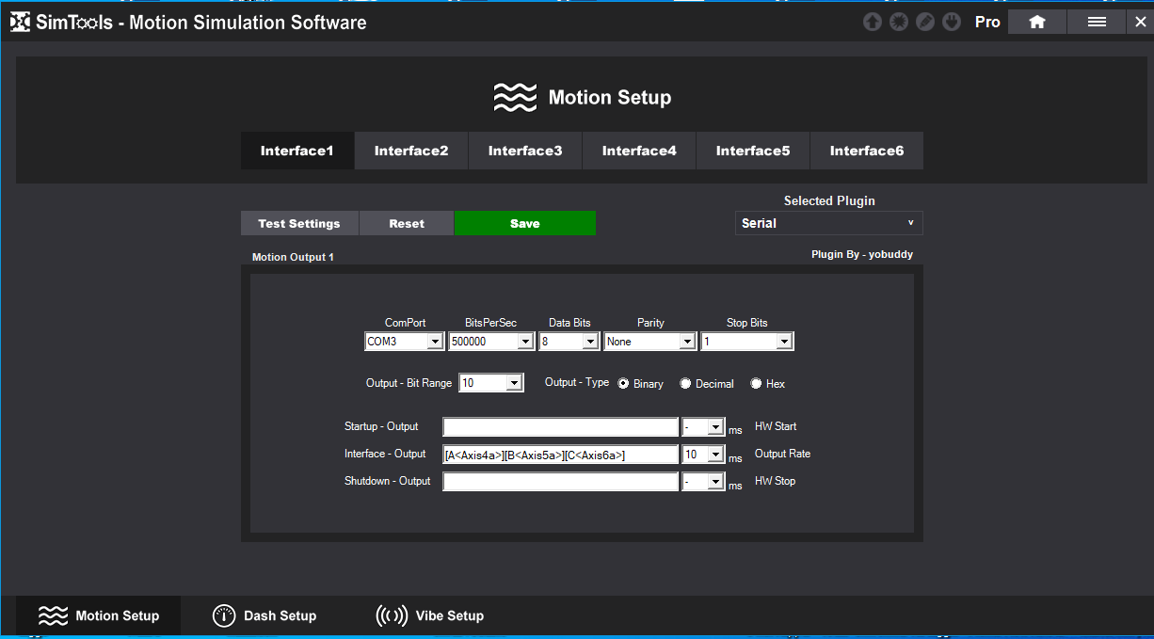Open the hamburger menu in title bar

pos(1097,22)
